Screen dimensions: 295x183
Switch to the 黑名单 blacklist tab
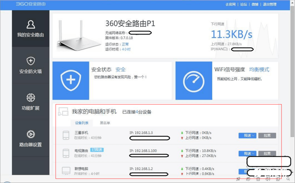105,123
